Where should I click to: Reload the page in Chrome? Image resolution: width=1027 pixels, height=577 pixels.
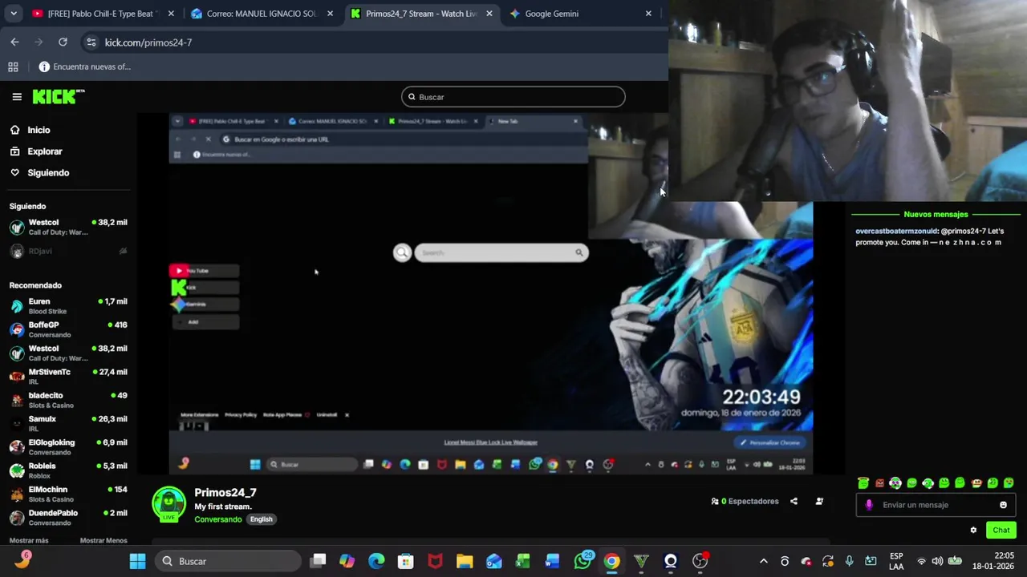[63, 42]
